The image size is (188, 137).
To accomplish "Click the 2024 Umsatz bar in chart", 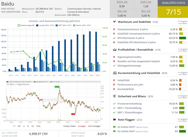I will pos(96,51).
